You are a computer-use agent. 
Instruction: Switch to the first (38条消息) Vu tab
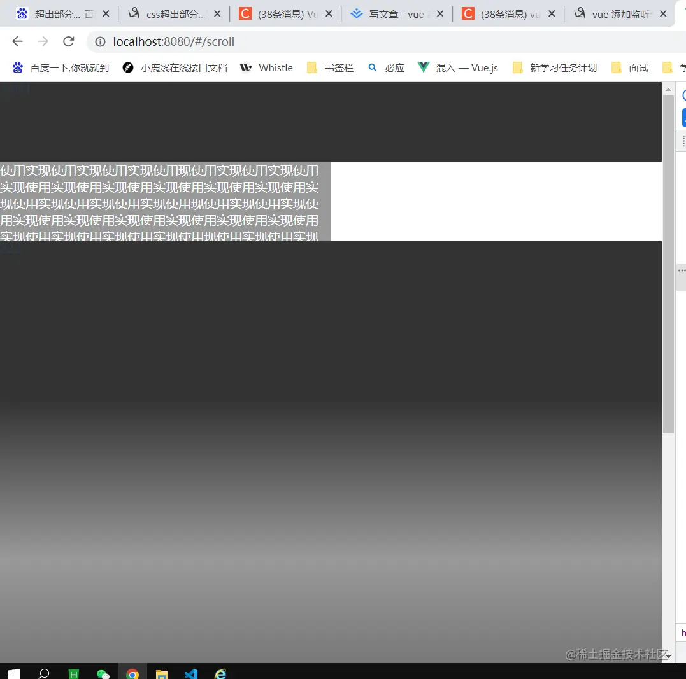(286, 14)
